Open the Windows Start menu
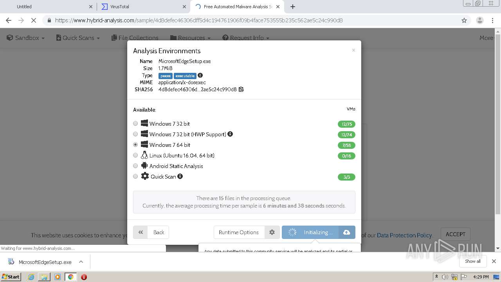Viewport: 501px width, 282px height. (x=11, y=277)
